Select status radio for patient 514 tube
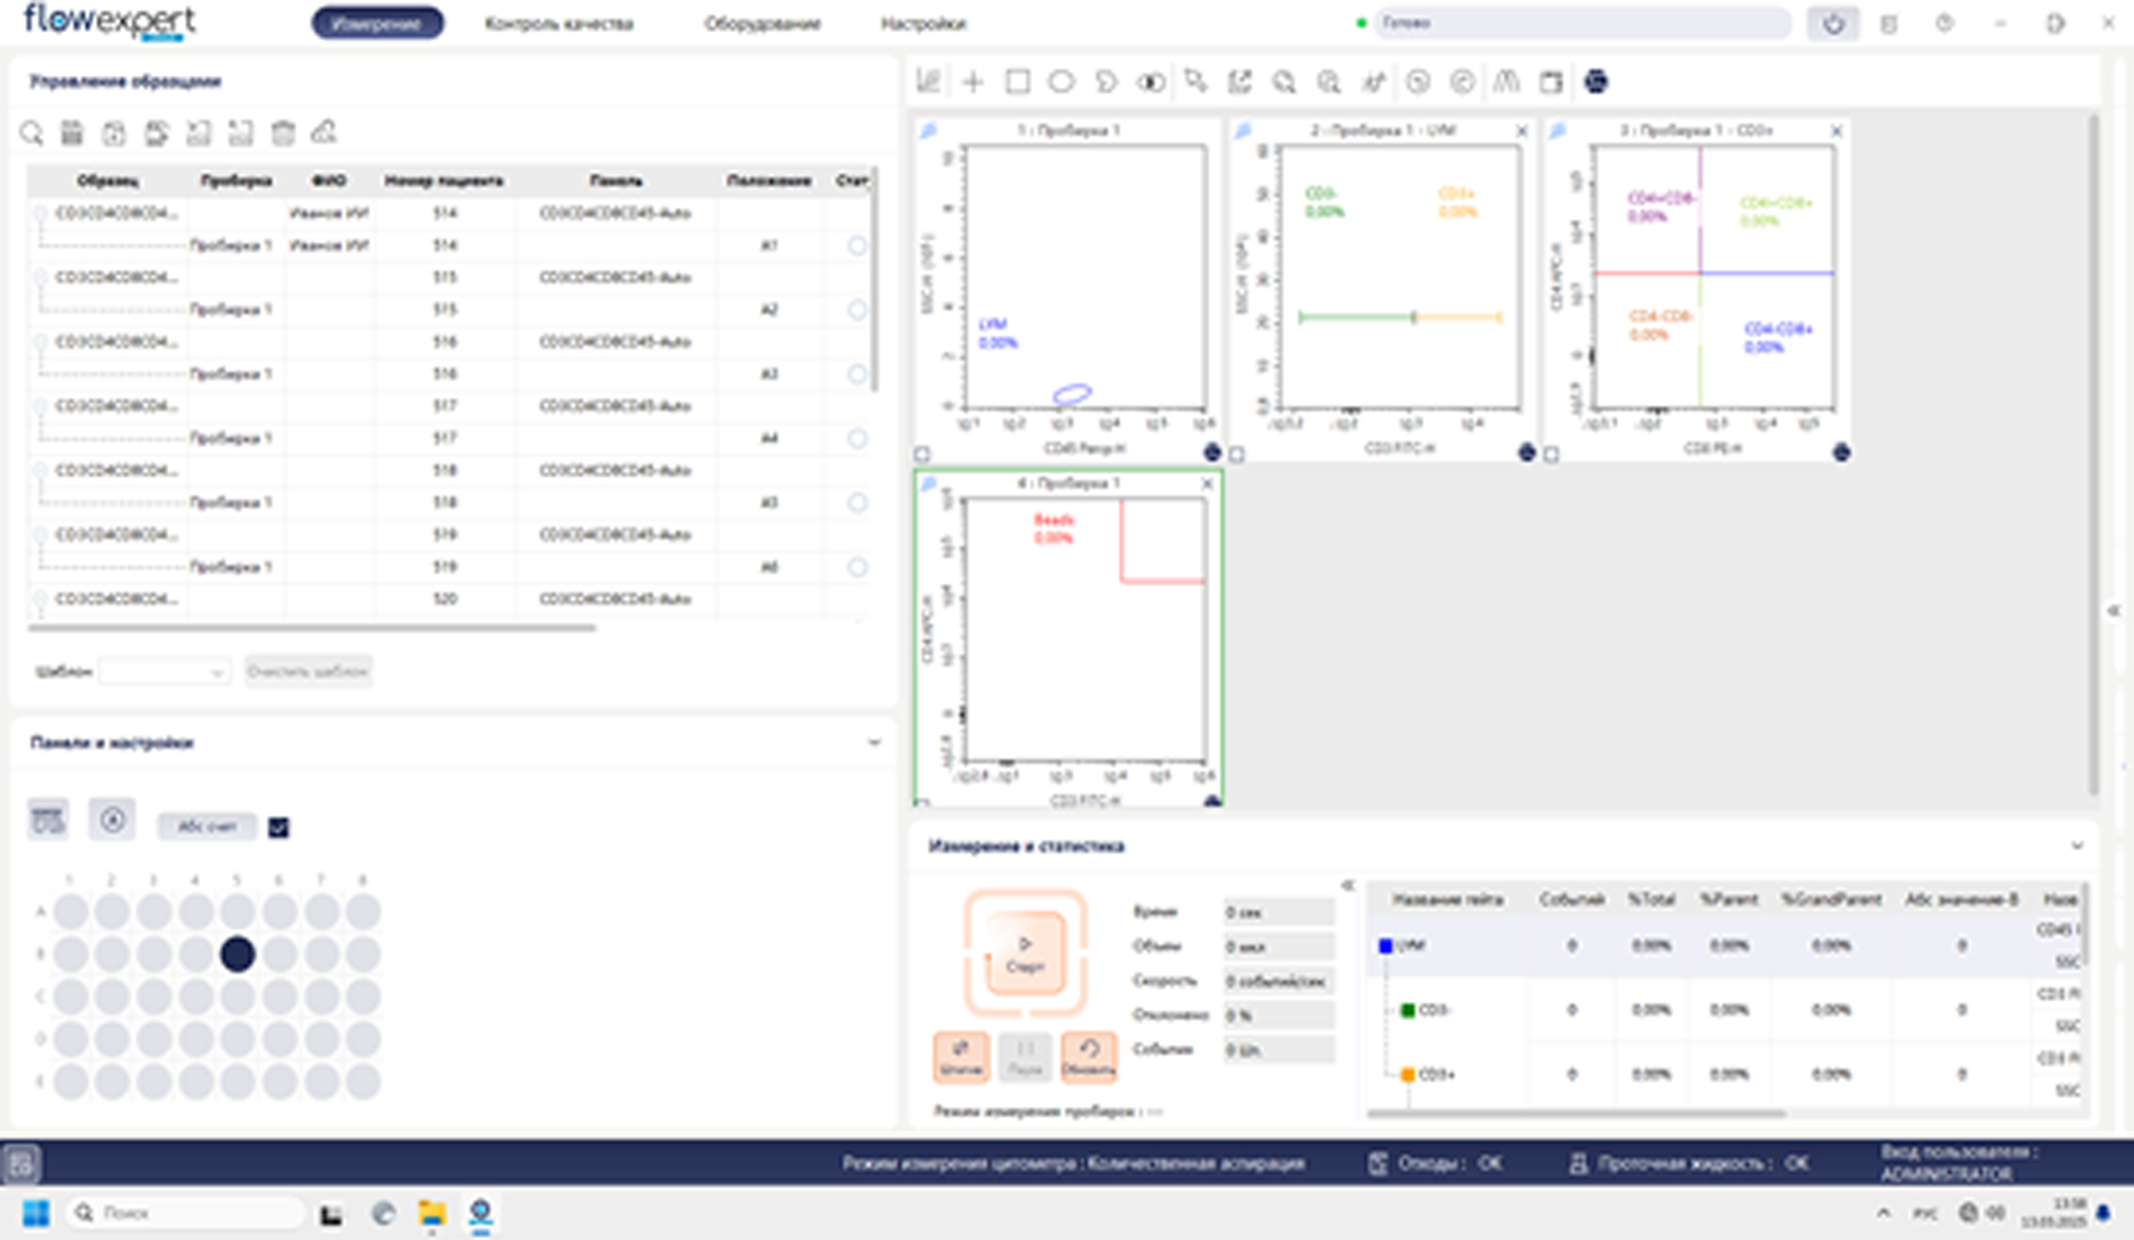 coord(857,245)
